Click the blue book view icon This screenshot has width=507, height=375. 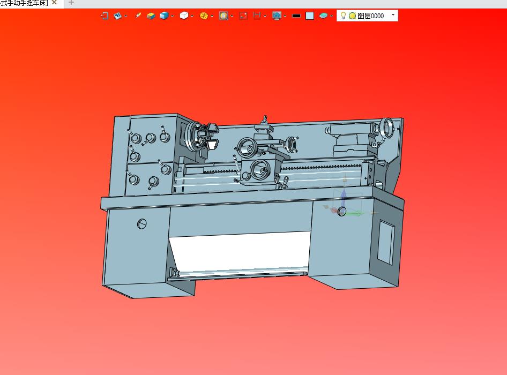118,16
